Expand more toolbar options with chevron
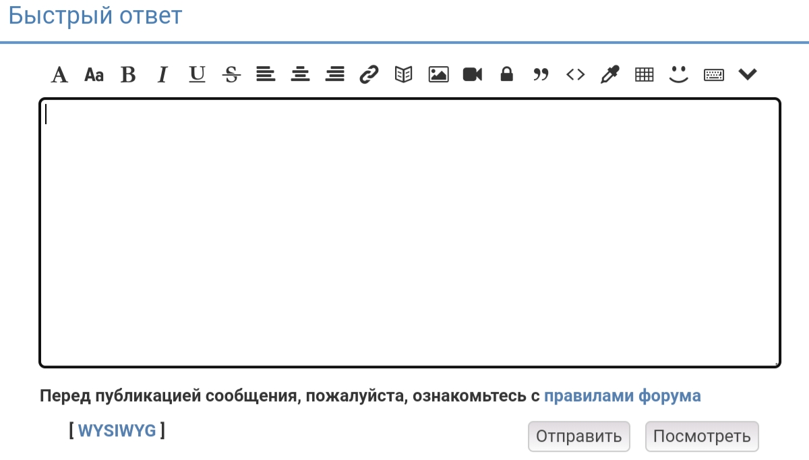This screenshot has width=809, height=460. coord(748,74)
